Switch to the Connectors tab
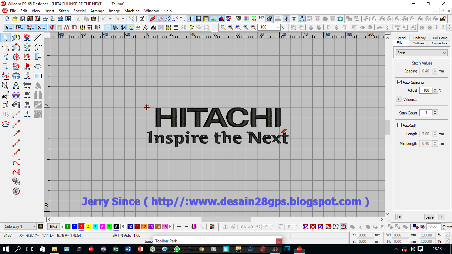The image size is (452, 254). coord(439,43)
